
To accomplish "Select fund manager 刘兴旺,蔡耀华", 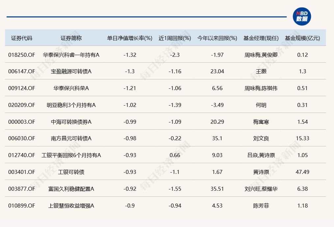I will [261, 189].
